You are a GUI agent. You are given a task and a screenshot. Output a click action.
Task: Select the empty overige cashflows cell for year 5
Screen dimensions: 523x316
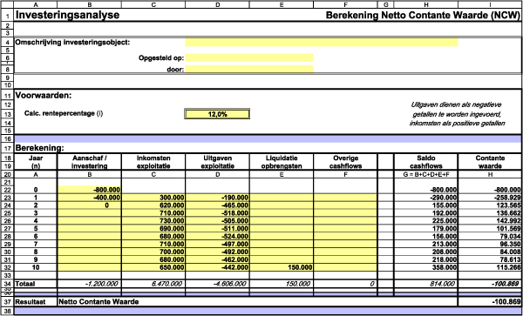345,228
